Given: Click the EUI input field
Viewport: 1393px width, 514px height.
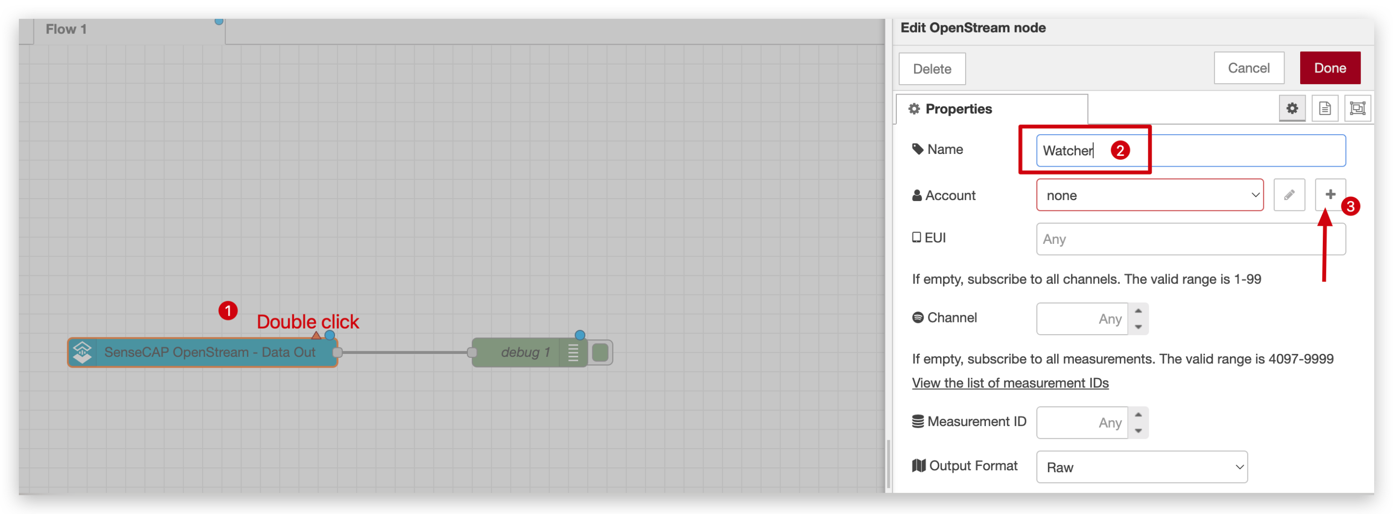Looking at the screenshot, I should tap(1191, 239).
